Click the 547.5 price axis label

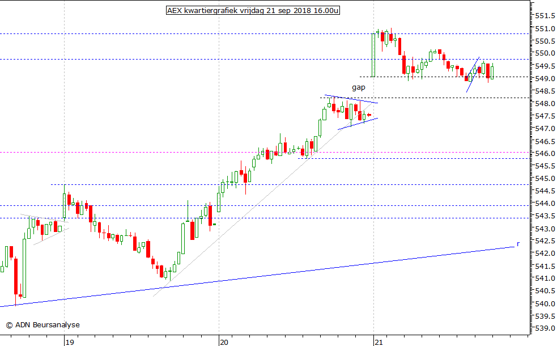coord(545,116)
